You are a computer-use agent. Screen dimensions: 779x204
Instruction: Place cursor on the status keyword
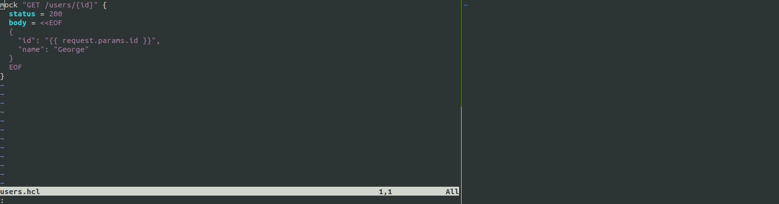(x=22, y=14)
